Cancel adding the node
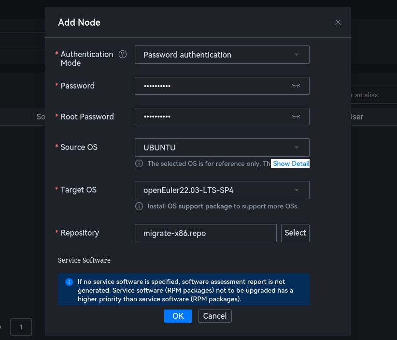 (x=214, y=316)
